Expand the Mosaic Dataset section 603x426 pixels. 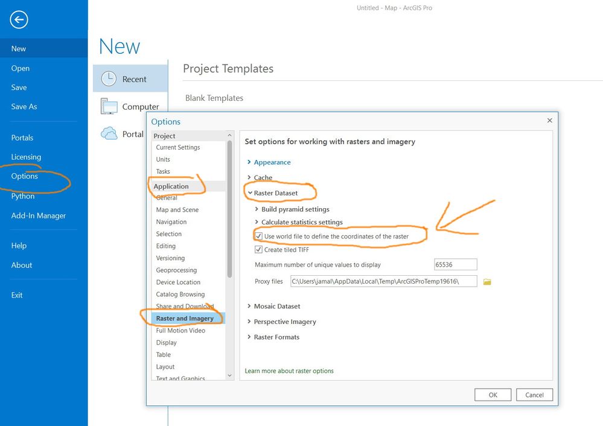pos(276,307)
